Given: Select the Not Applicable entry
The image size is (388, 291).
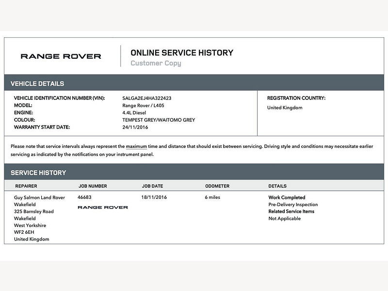Looking at the screenshot, I should (285, 219).
